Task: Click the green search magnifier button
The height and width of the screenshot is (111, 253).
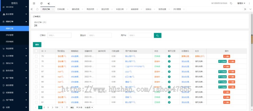Action: coord(157,36)
